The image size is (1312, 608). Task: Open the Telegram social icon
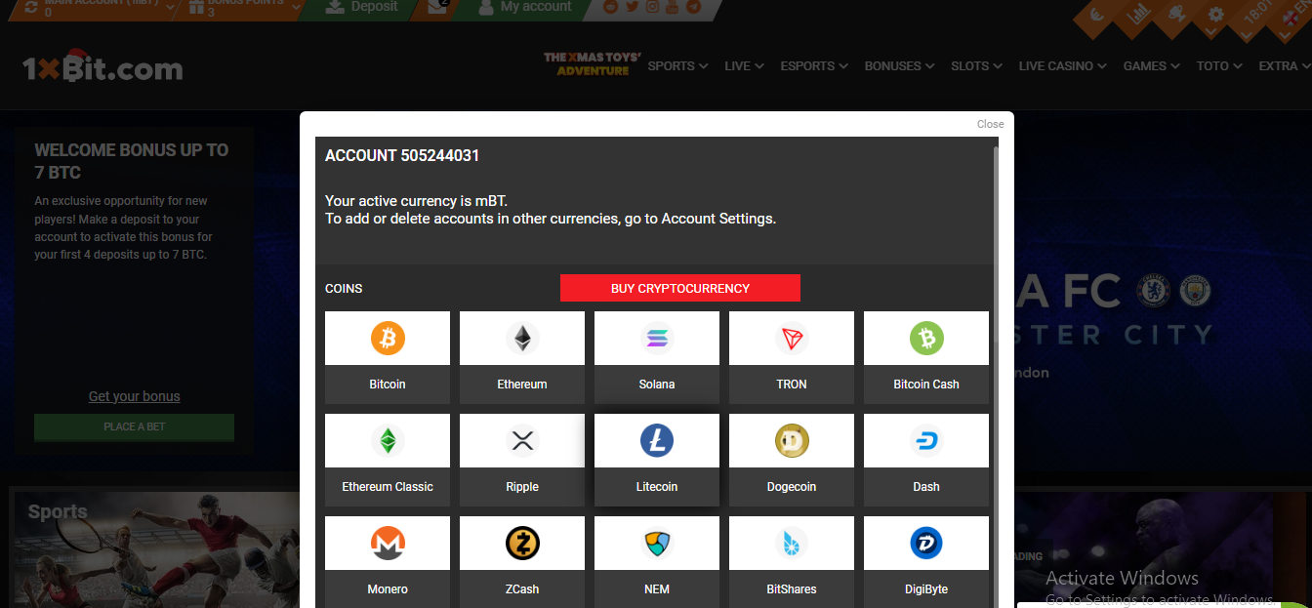tap(691, 8)
